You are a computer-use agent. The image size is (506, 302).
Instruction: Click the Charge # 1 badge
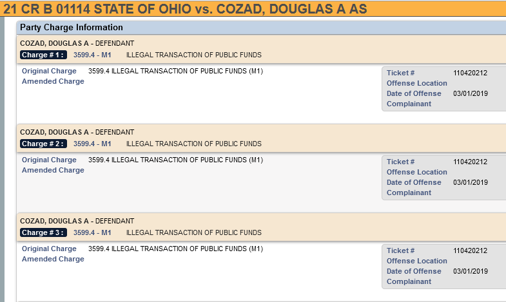(43, 55)
